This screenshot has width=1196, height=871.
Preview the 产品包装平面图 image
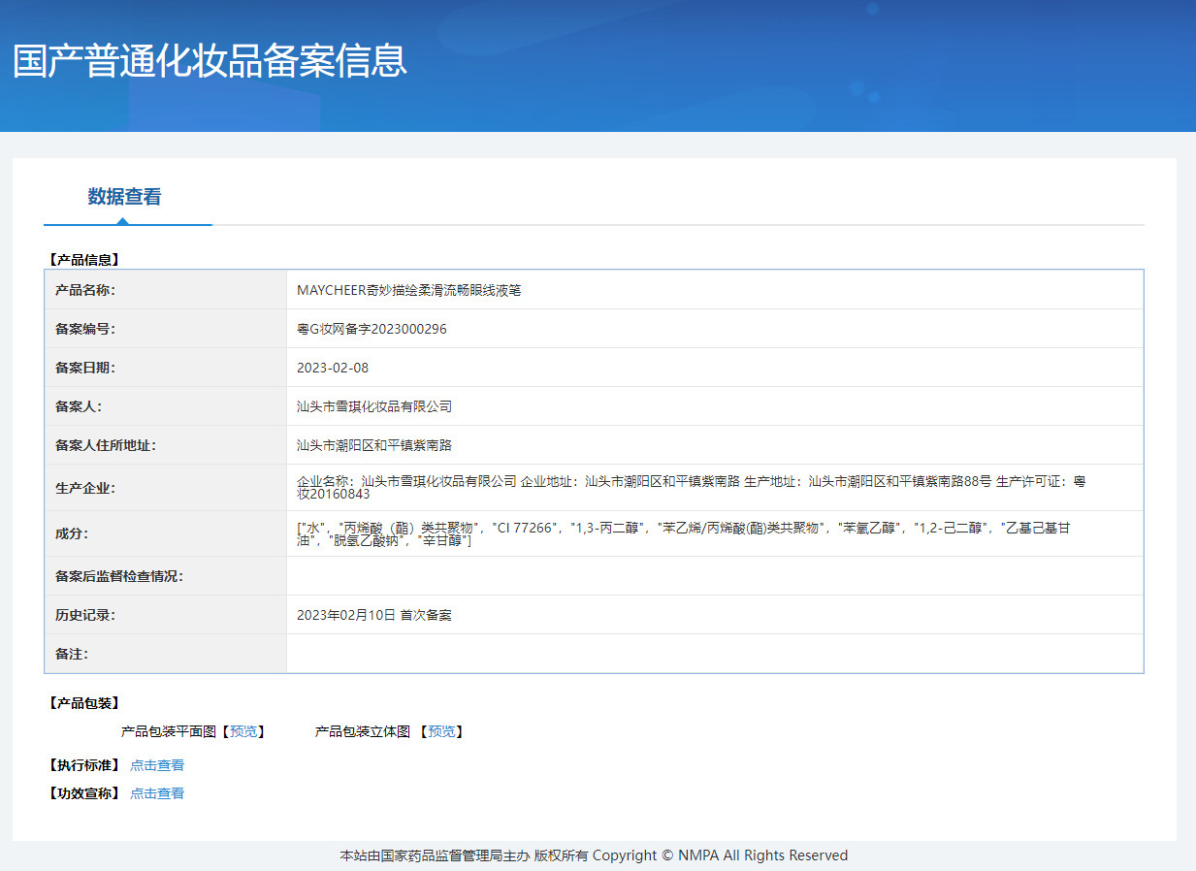243,731
